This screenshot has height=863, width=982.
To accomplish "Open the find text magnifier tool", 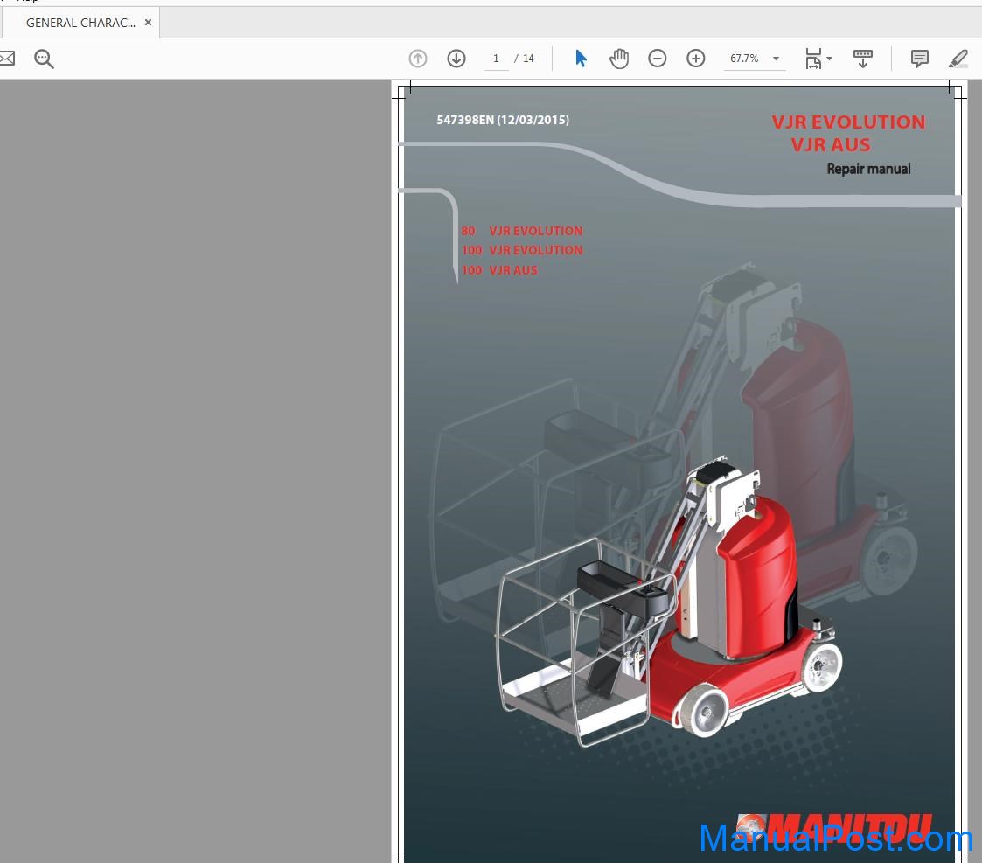I will point(44,59).
